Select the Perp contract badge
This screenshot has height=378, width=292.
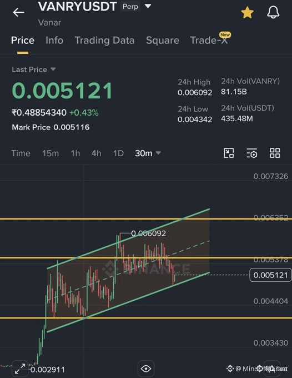(130, 6)
